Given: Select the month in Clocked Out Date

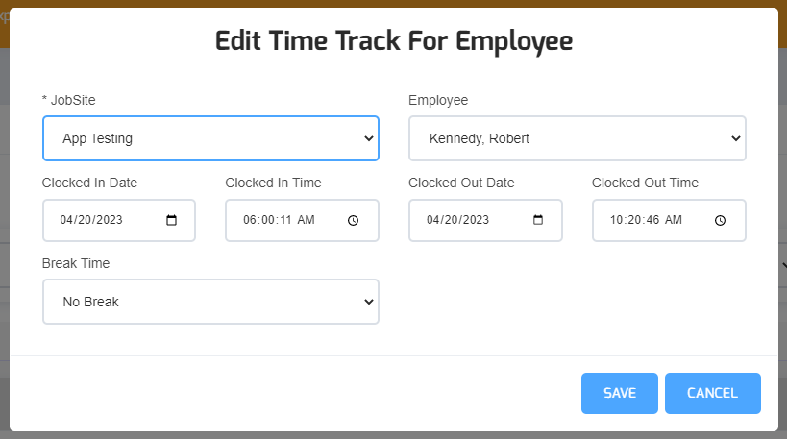Looking at the screenshot, I should (433, 220).
